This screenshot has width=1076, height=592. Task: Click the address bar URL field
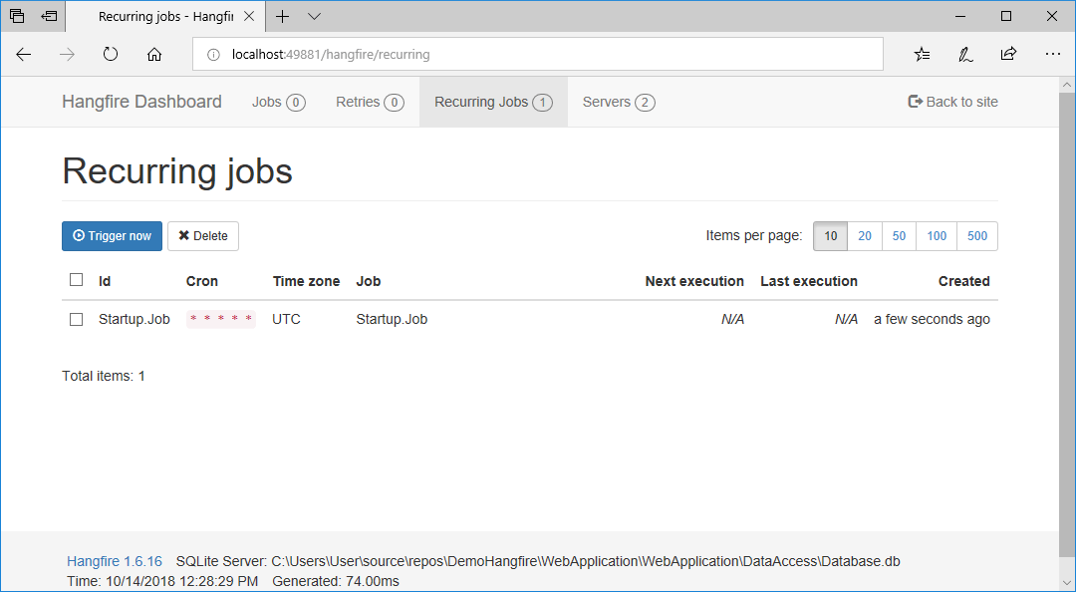tap(537, 54)
